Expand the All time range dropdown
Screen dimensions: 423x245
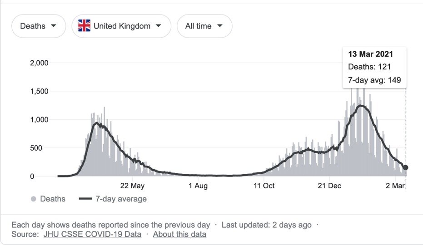[x=204, y=26]
